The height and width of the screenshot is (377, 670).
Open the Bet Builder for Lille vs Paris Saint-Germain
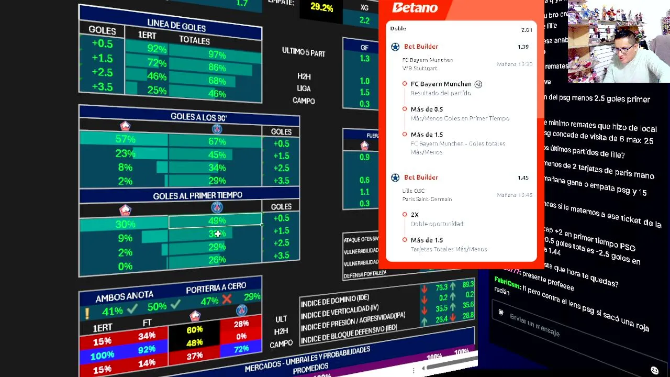[x=421, y=178]
